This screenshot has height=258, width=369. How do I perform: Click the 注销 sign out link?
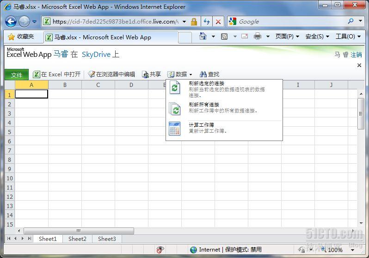[356, 55]
